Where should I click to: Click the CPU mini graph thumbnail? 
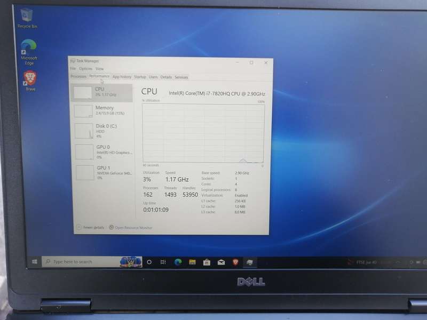[83, 93]
